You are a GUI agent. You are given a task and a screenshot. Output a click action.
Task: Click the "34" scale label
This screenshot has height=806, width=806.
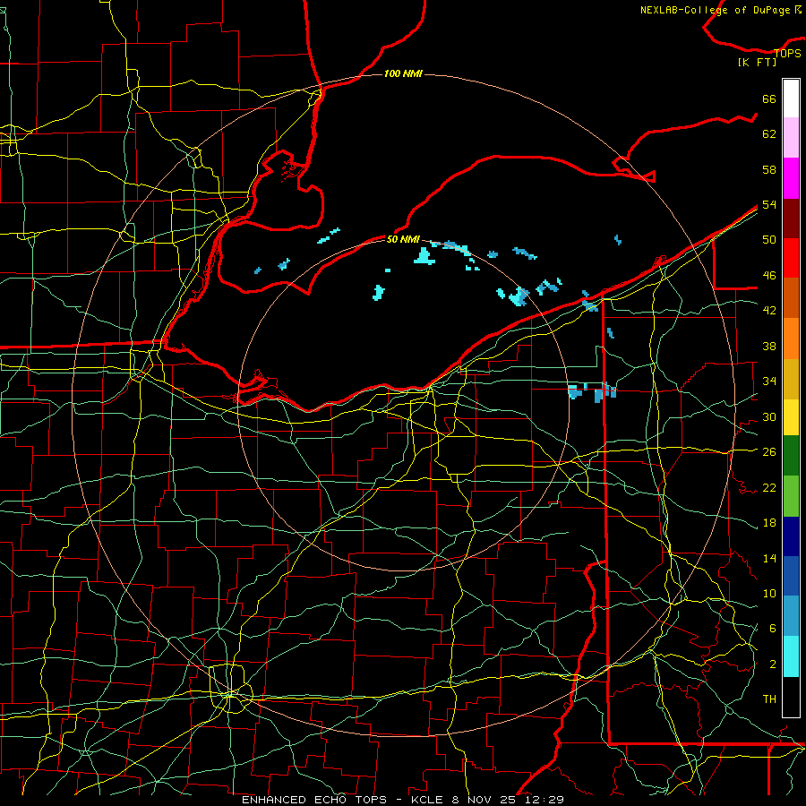tap(769, 382)
